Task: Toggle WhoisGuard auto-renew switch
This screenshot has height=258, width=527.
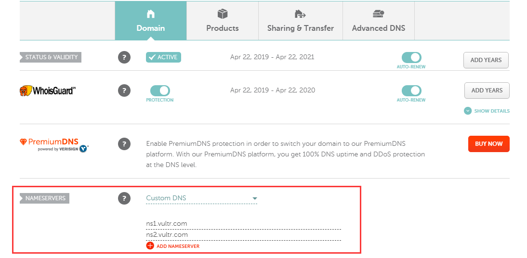Action: click(411, 90)
